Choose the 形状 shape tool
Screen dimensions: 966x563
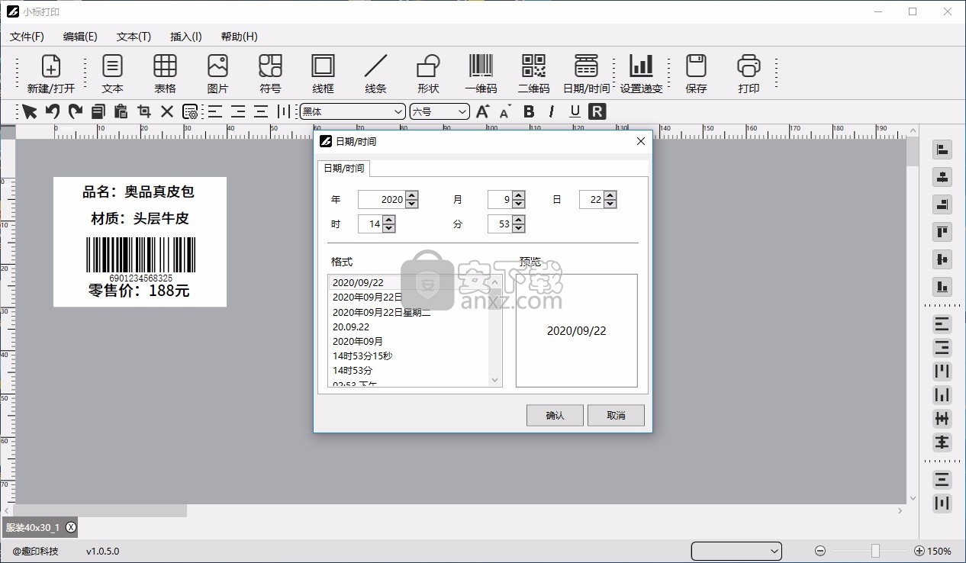428,73
